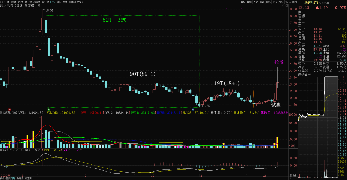Click the 试盘 annotation text
The image size is (347, 180).
pos(276,105)
